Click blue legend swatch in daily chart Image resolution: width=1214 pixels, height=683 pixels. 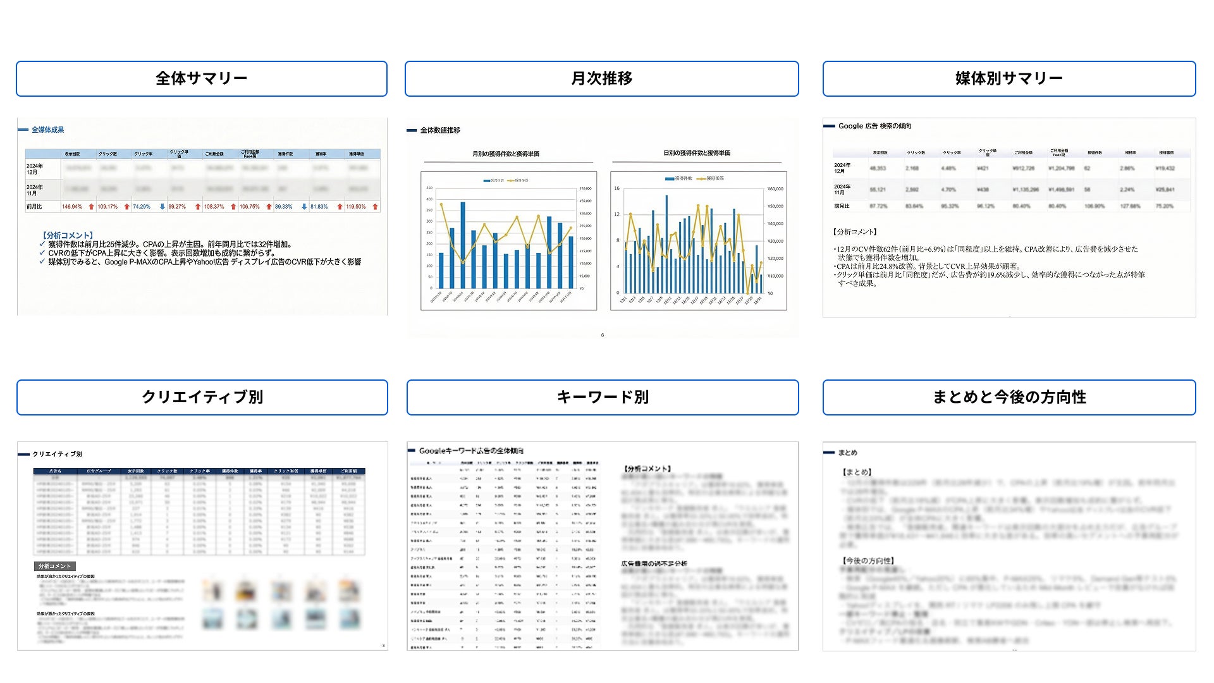tap(670, 179)
